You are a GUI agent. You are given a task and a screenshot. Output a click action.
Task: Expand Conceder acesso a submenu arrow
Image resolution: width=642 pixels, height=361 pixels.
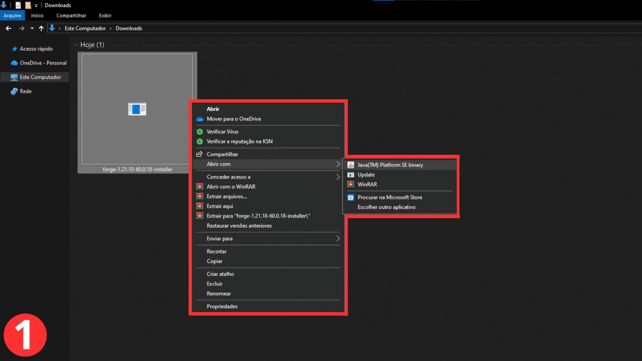338,177
